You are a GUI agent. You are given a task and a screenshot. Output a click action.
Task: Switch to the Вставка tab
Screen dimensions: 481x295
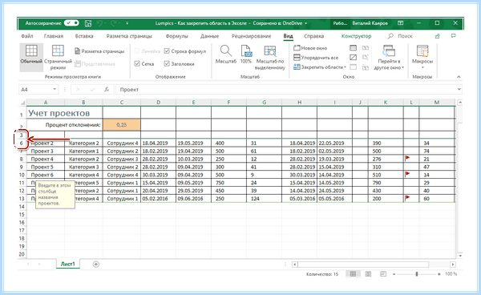(84, 36)
